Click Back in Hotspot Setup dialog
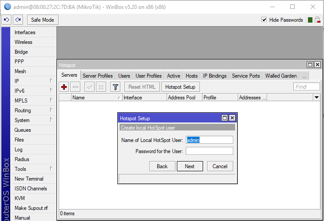The height and width of the screenshot is (221, 324). tap(162, 166)
